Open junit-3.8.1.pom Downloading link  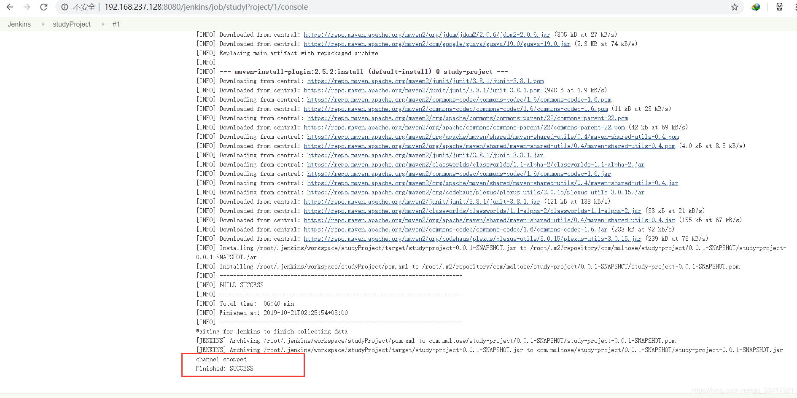point(425,81)
